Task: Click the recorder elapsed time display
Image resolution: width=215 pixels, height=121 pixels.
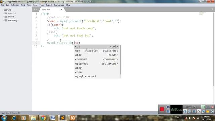Action: click(x=176, y=109)
